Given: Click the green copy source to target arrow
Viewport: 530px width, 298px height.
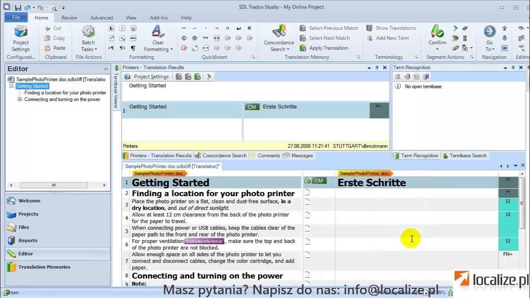Looking at the screenshot, I should pos(455,28).
